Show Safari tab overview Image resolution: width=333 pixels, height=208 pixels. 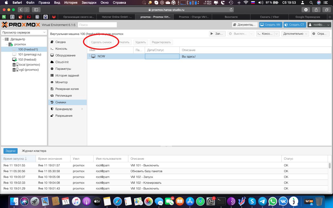pyautogui.click(x=326, y=10)
